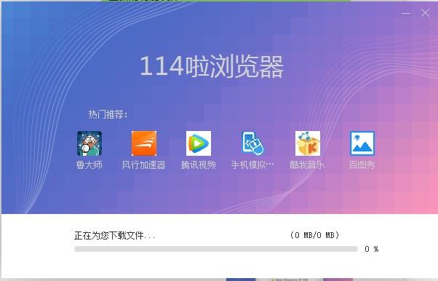Click the 鲁大师 label text

(x=89, y=165)
